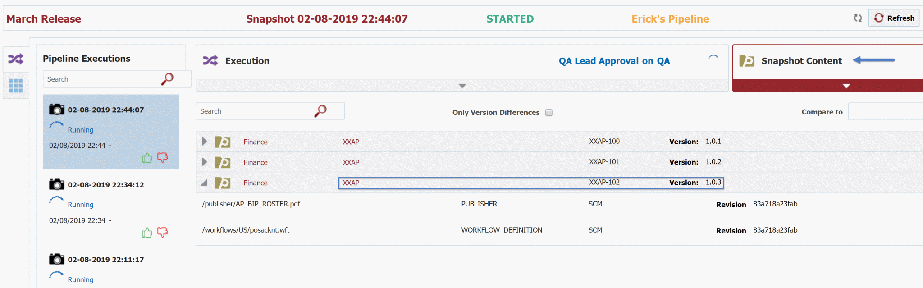Click Finance in the XXAP-100 row
This screenshot has width=923, height=288.
pyautogui.click(x=256, y=142)
